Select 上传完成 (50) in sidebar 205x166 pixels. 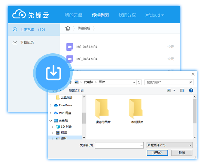(x=34, y=29)
